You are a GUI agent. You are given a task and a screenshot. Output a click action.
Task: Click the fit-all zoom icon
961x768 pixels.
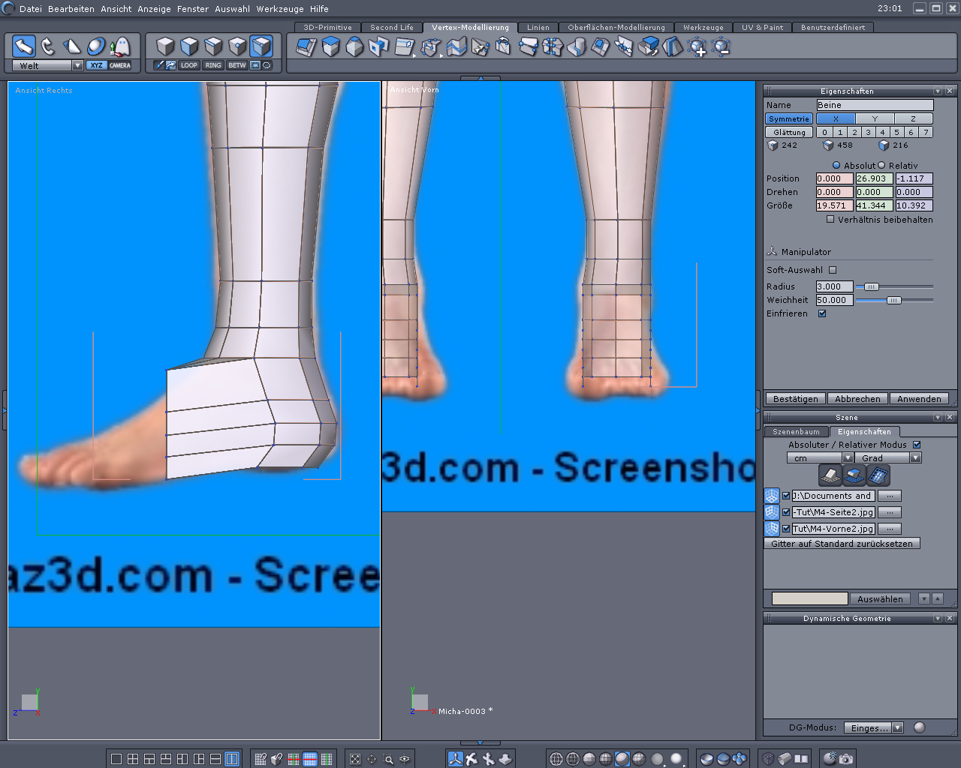[x=355, y=759]
